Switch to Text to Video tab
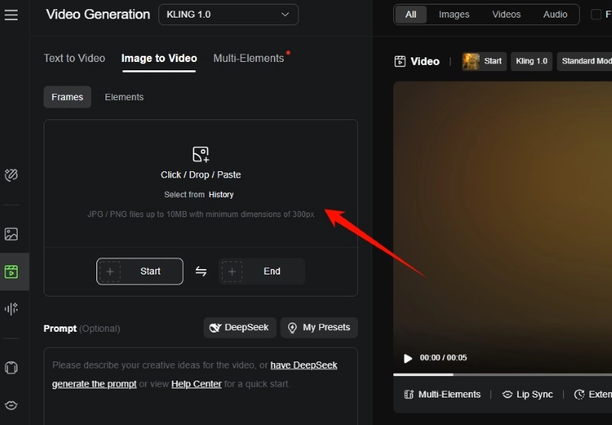This screenshot has width=612, height=425. pos(74,58)
